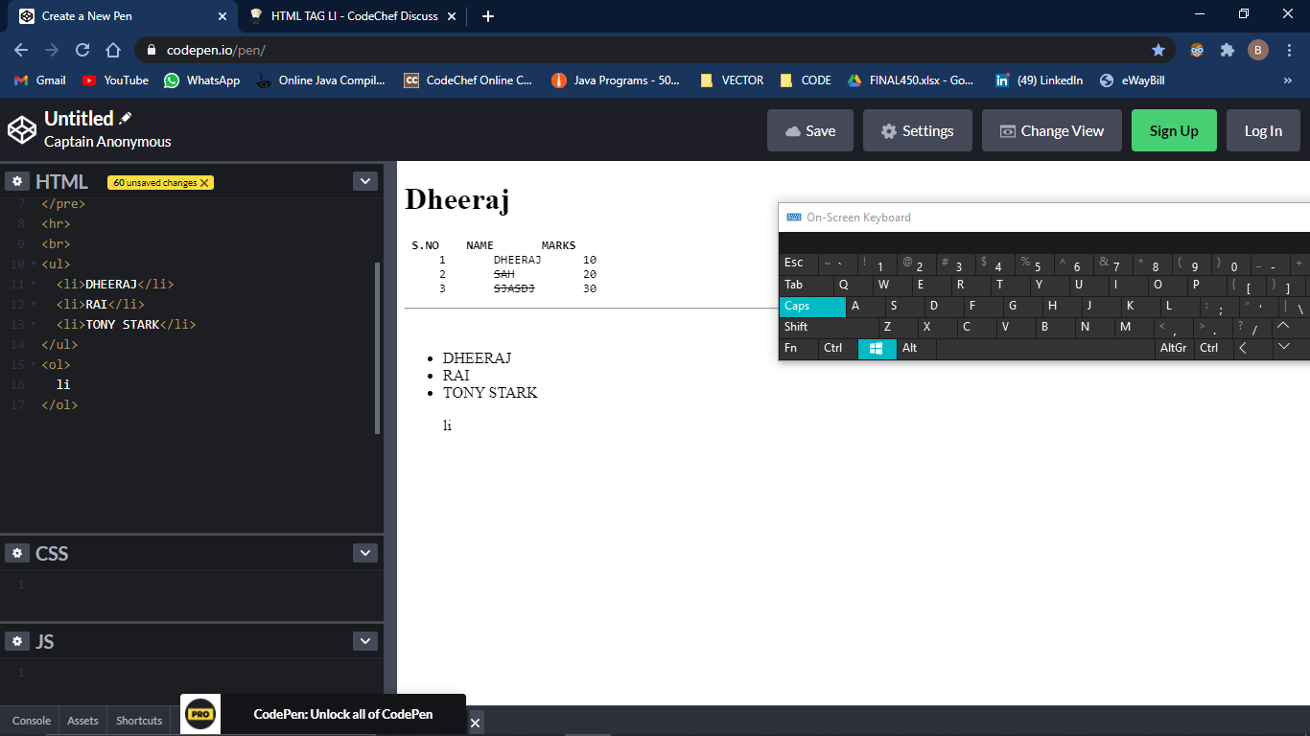Collapse the HTML editor panel

(364, 180)
